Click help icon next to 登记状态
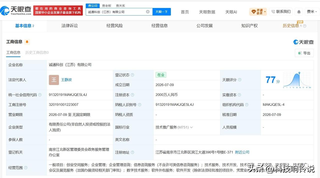Image resolution: width=320 pixels, height=178 pixels. click(132, 75)
